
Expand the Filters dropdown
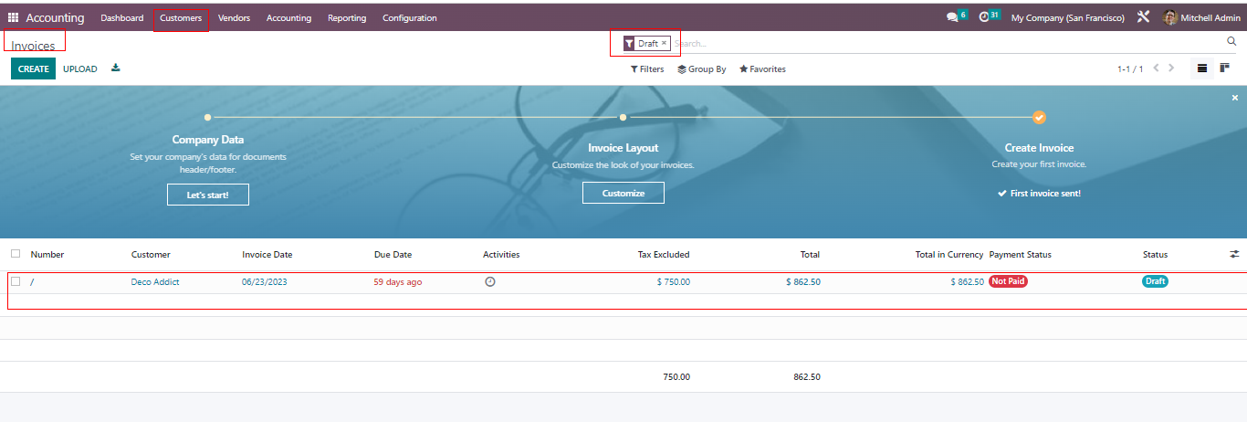pyautogui.click(x=647, y=69)
